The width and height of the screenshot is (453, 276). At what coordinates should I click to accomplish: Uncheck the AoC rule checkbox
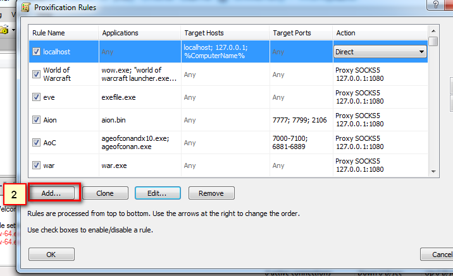[x=36, y=143]
